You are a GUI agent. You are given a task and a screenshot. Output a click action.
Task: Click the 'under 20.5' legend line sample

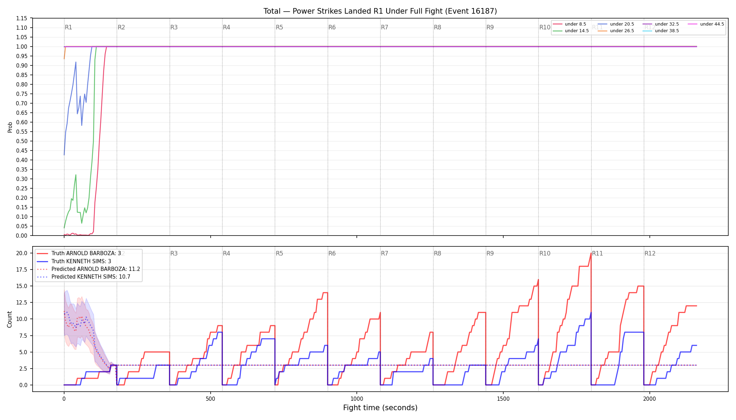tap(602, 24)
